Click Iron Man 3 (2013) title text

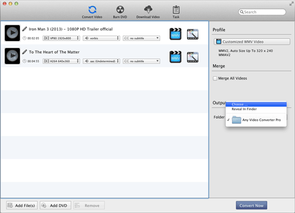(71, 29)
